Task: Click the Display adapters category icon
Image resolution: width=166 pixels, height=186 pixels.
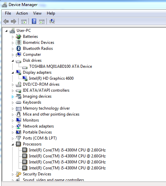Action: pyautogui.click(x=19, y=72)
